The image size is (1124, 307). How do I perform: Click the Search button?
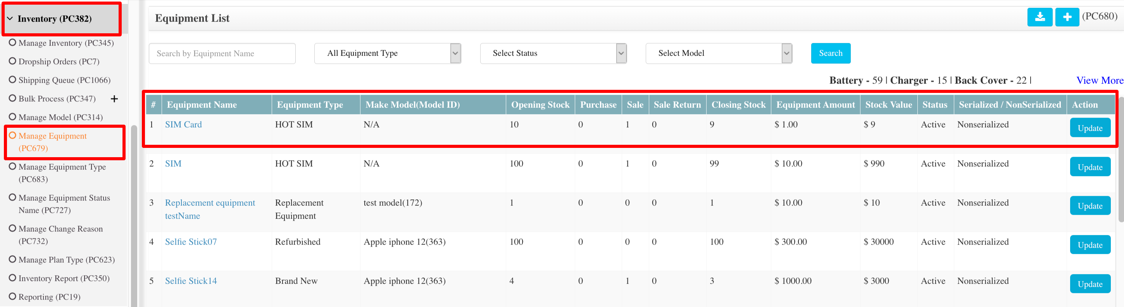(x=830, y=53)
